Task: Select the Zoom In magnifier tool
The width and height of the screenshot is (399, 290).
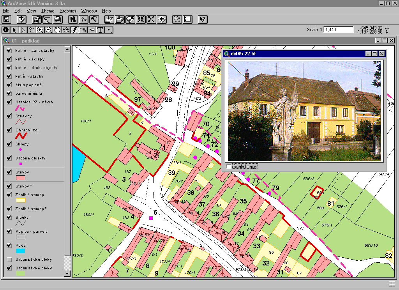Action: pos(40,30)
